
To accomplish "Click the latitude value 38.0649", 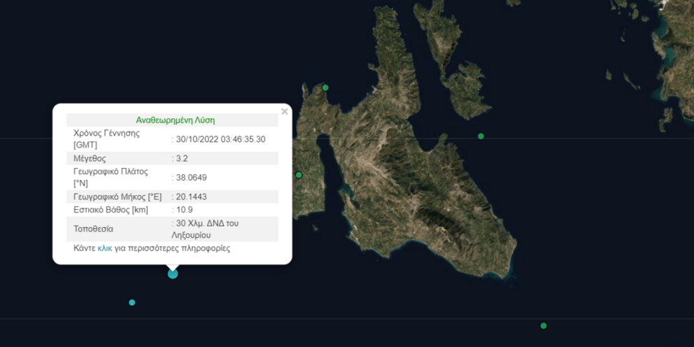I will pos(192,178).
